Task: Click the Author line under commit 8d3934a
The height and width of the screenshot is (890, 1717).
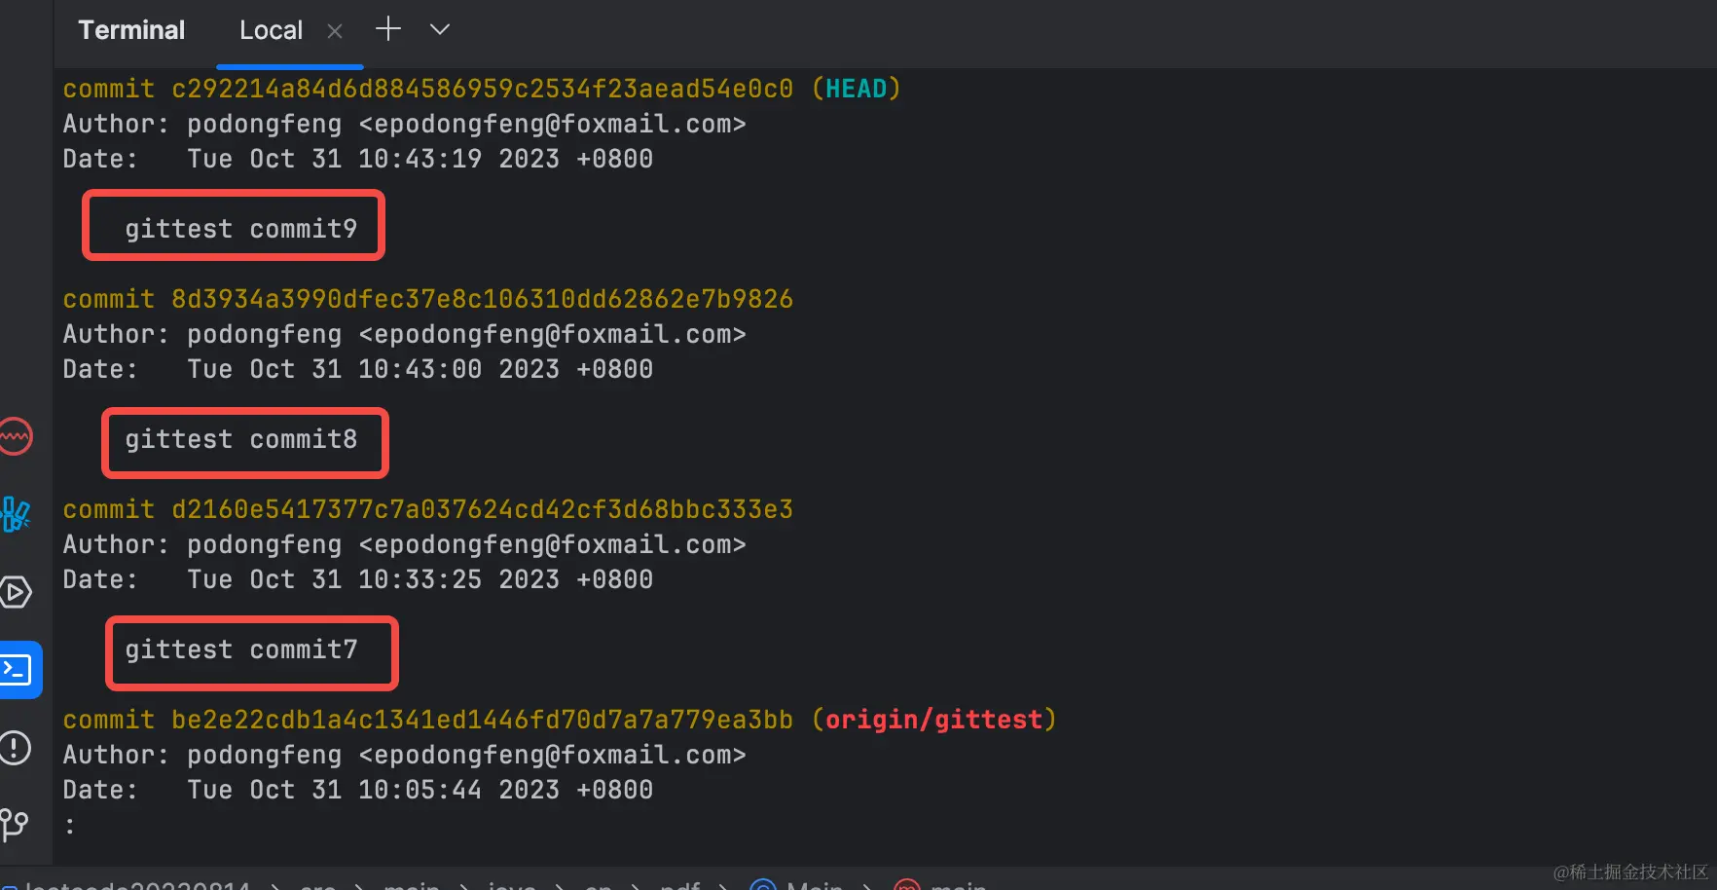Action: pyautogui.click(x=404, y=334)
